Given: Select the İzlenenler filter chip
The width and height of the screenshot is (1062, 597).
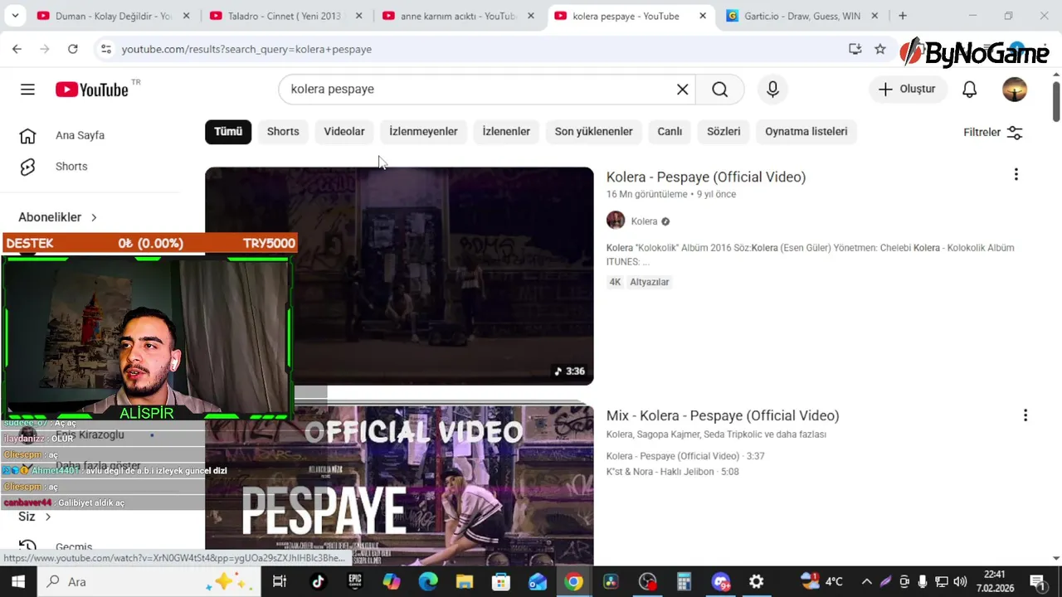Looking at the screenshot, I should coord(506,132).
